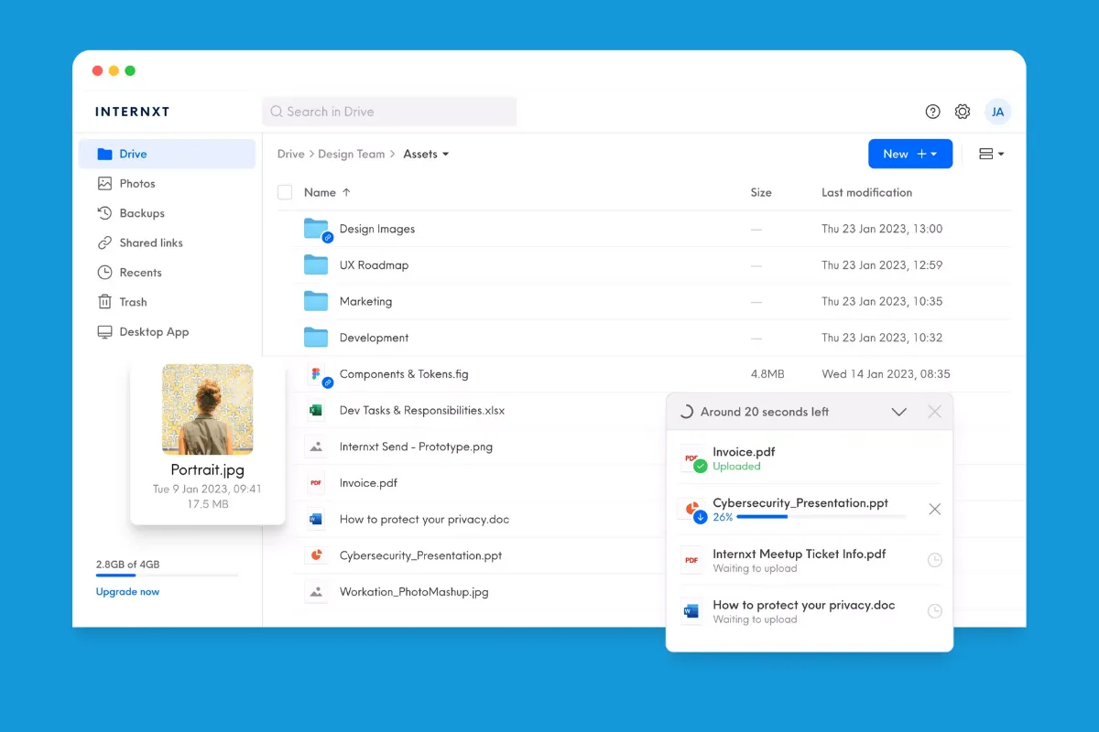Click image icon of Internxt Send - Prototype.png
The height and width of the screenshot is (732, 1099).
click(x=316, y=447)
